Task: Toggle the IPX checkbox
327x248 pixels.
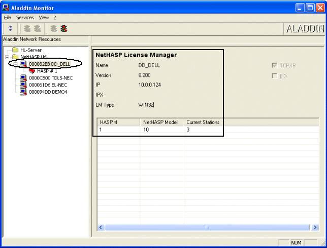Action: click(x=275, y=76)
